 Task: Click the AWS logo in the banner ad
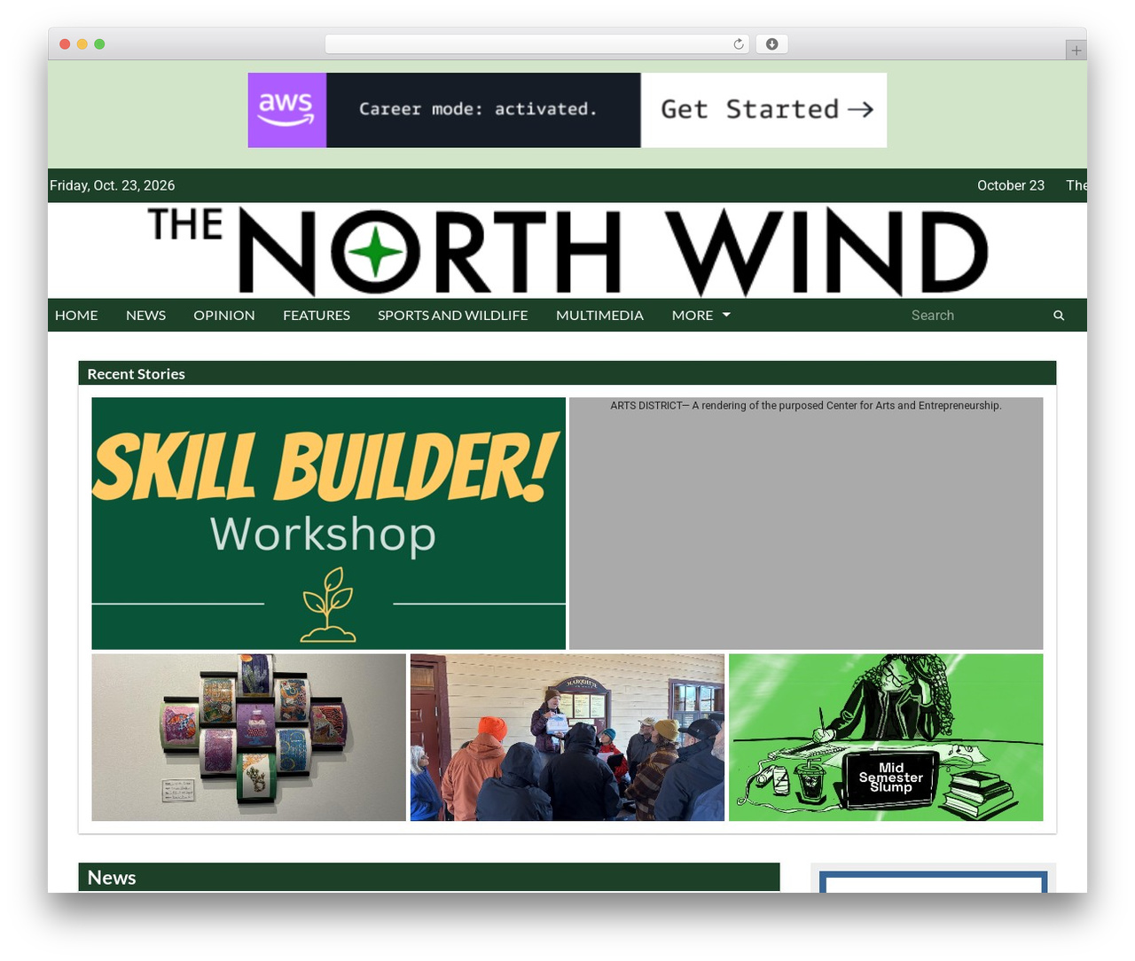pos(287,110)
